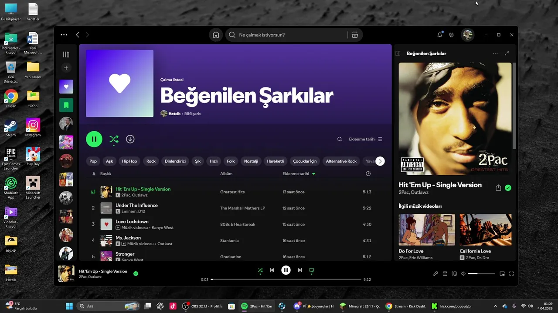This screenshot has height=313, width=558.
Task: Toggle Your Library sidebar icon
Action: click(x=66, y=54)
